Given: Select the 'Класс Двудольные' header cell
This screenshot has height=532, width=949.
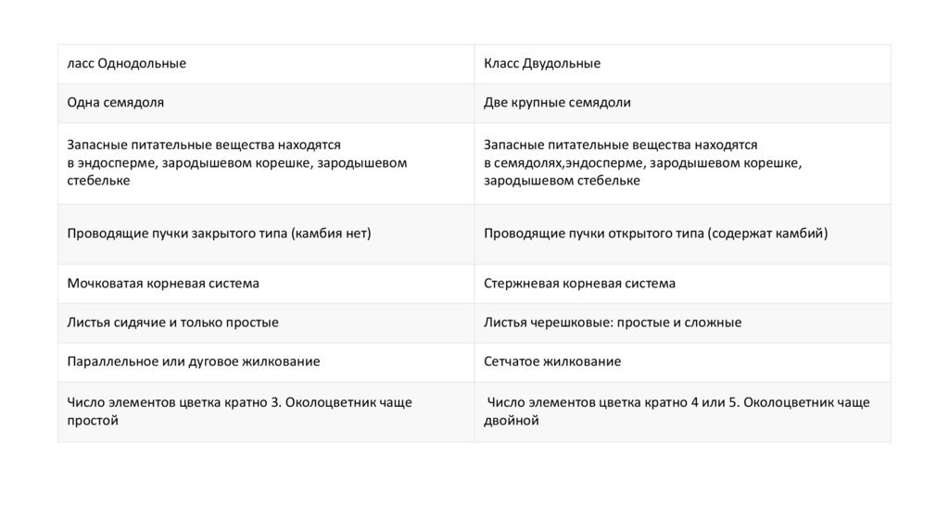Looking at the screenshot, I should pyautogui.click(x=542, y=64).
